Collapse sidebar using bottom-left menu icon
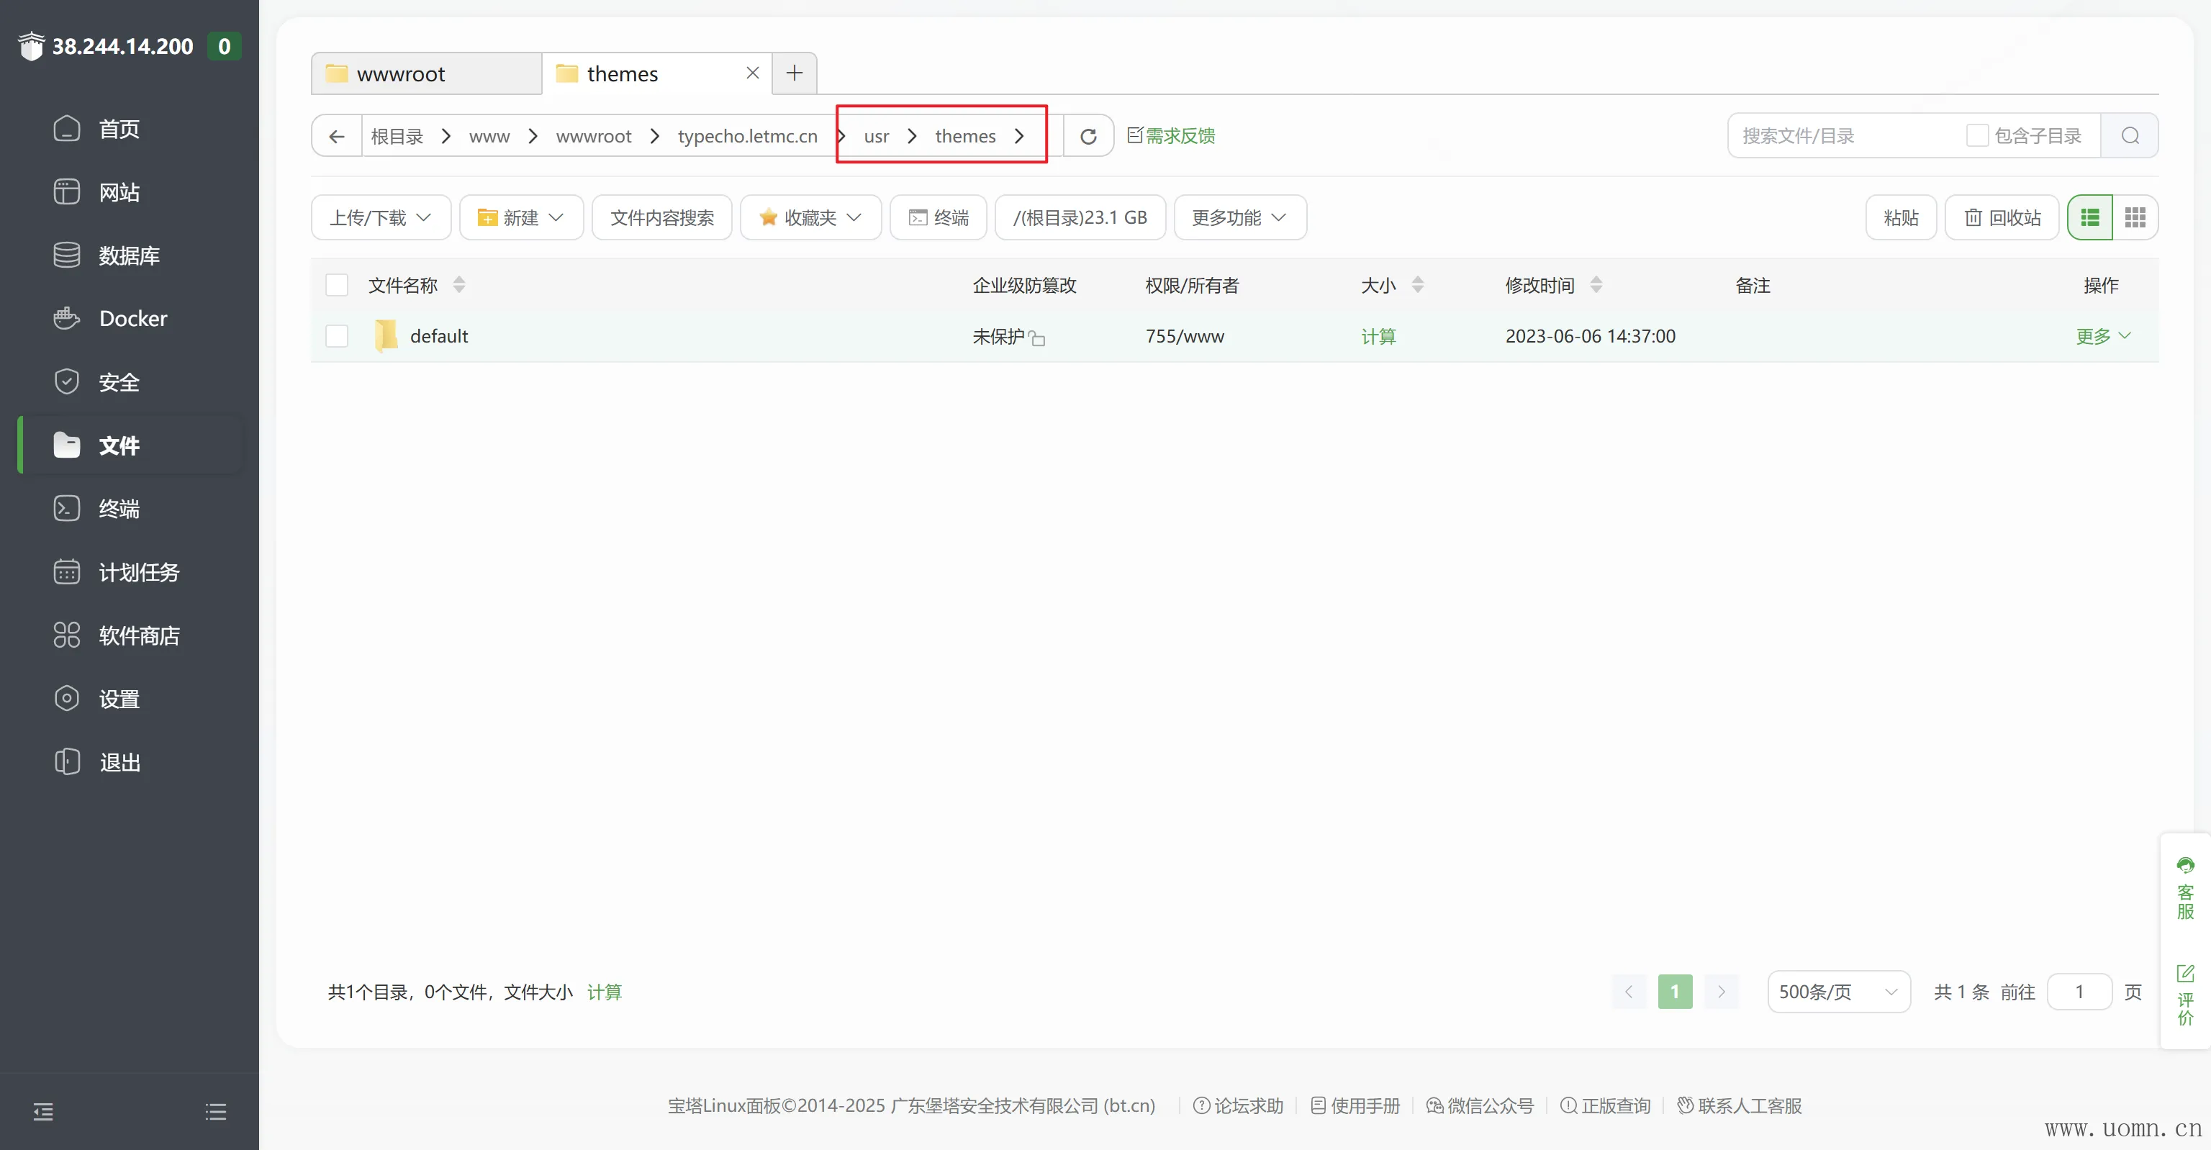 coord(43,1113)
